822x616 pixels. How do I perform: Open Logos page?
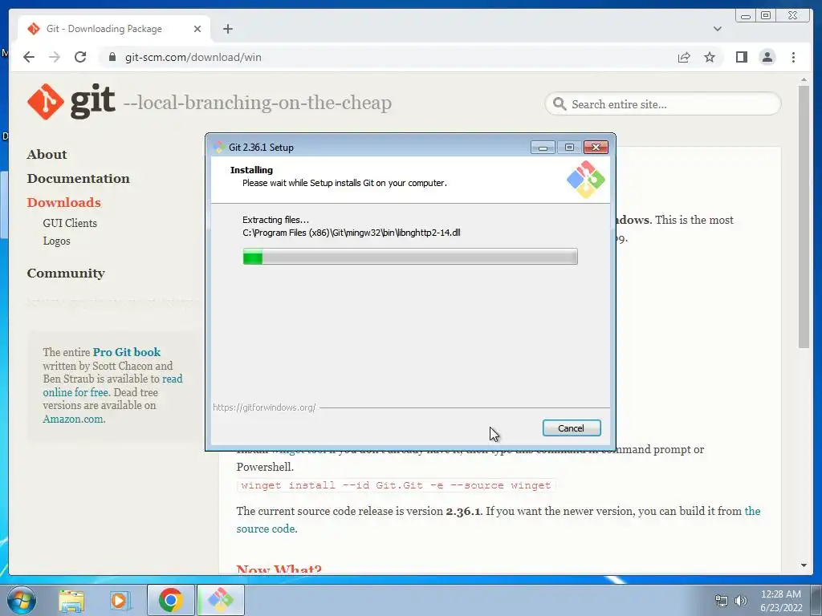56,241
